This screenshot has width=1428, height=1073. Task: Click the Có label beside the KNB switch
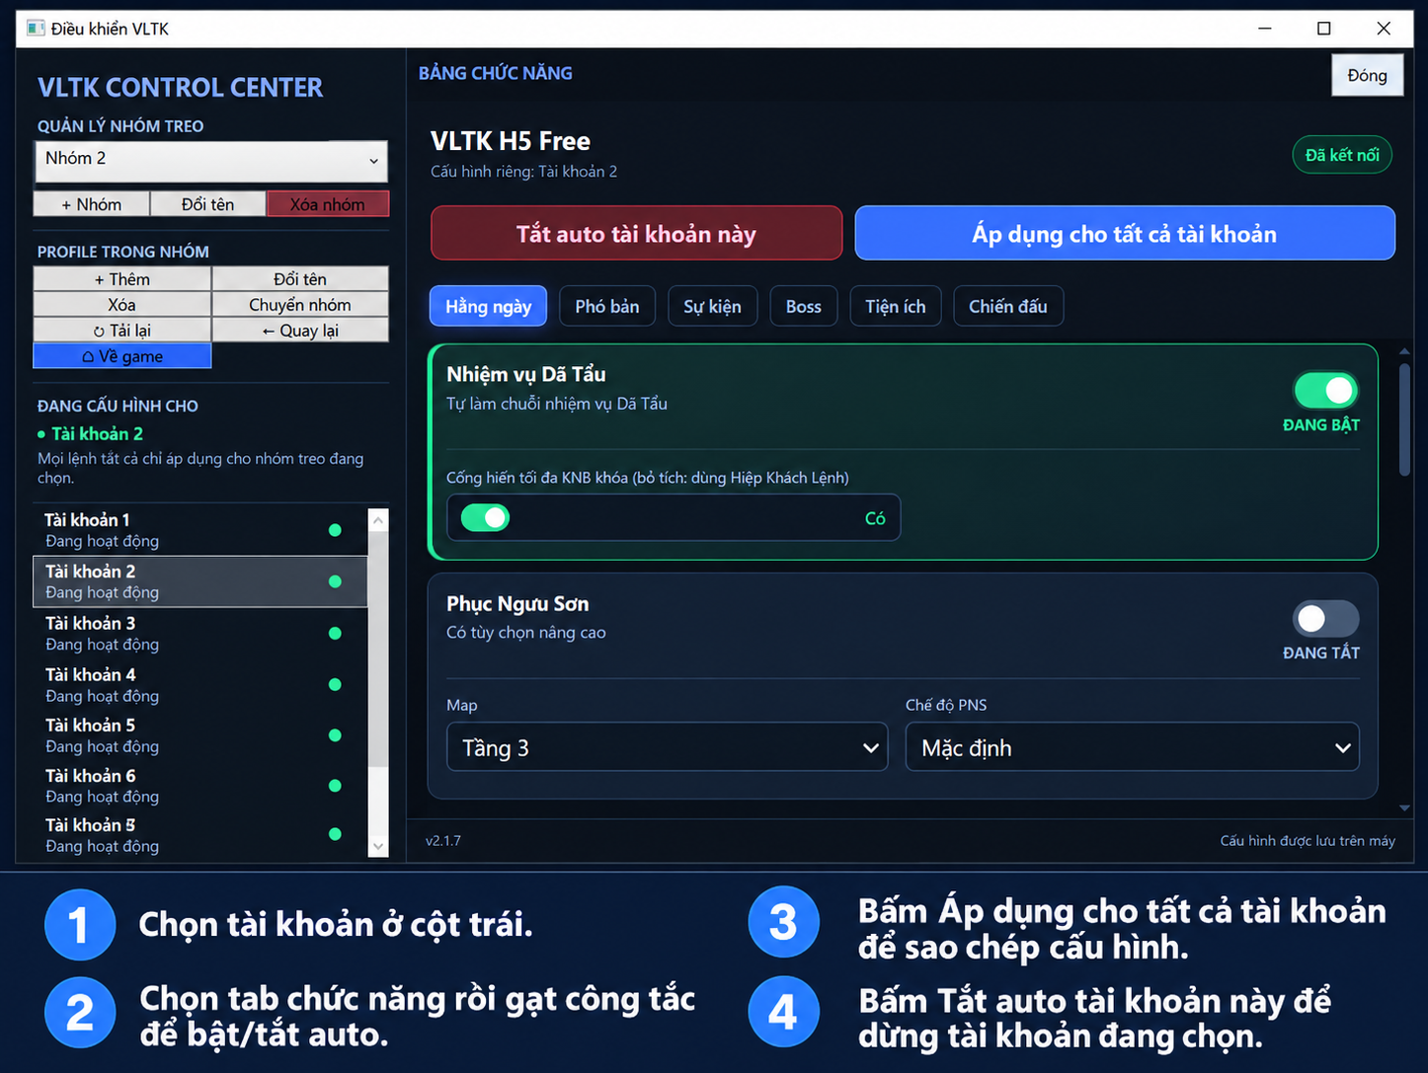[x=875, y=518]
